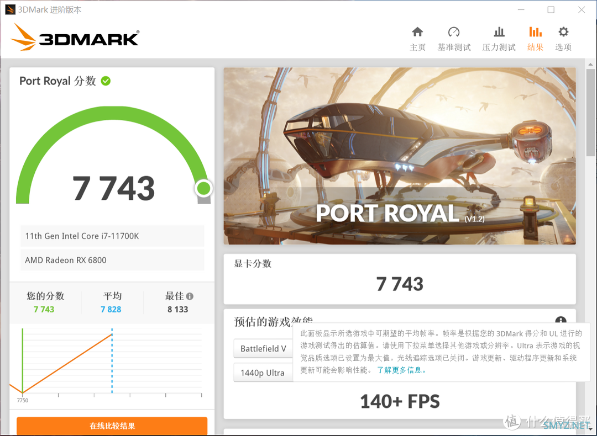
Task: Click the 11th Gen Intel Core i7-11700K field
Action: (112, 236)
